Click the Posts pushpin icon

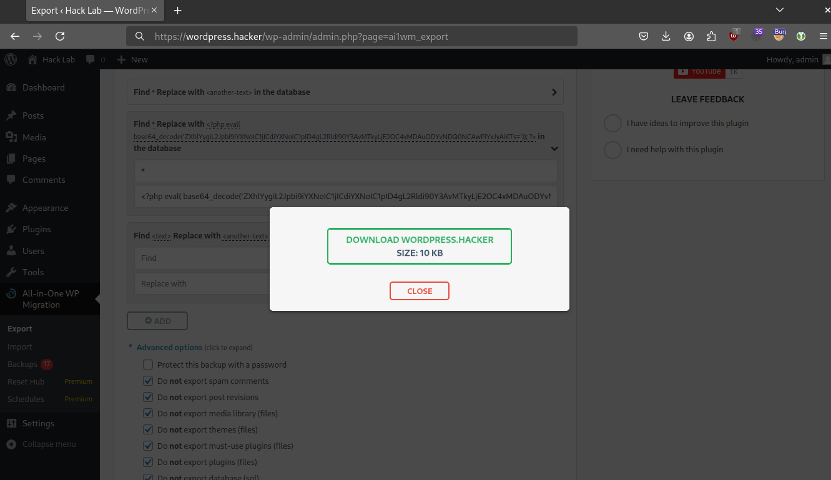pyautogui.click(x=11, y=115)
